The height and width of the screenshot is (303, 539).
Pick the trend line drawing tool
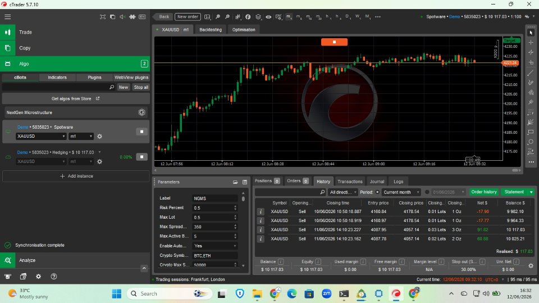531,73
